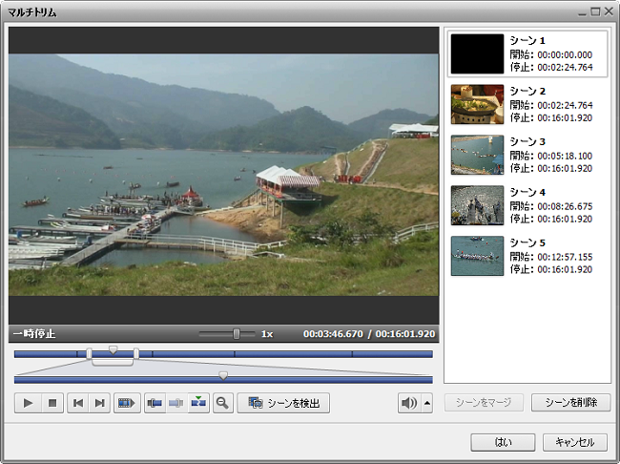Select the シーン 2 food thumbnail
The height and width of the screenshot is (464, 620).
477,104
